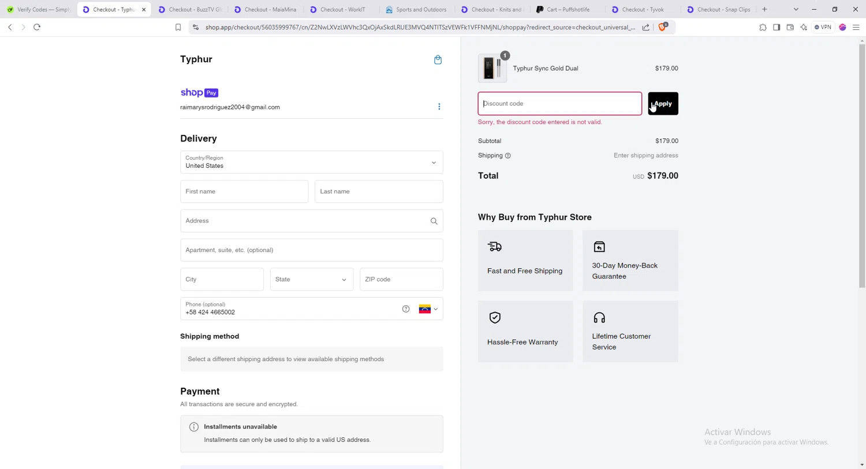Click the Installments unavailable info icon
The height and width of the screenshot is (469, 866).
(194, 427)
